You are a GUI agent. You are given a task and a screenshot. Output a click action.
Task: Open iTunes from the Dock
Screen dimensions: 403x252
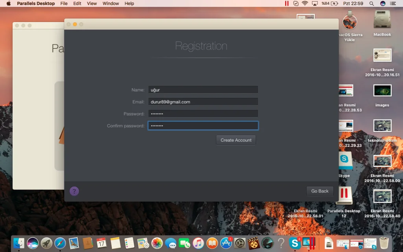point(198,243)
